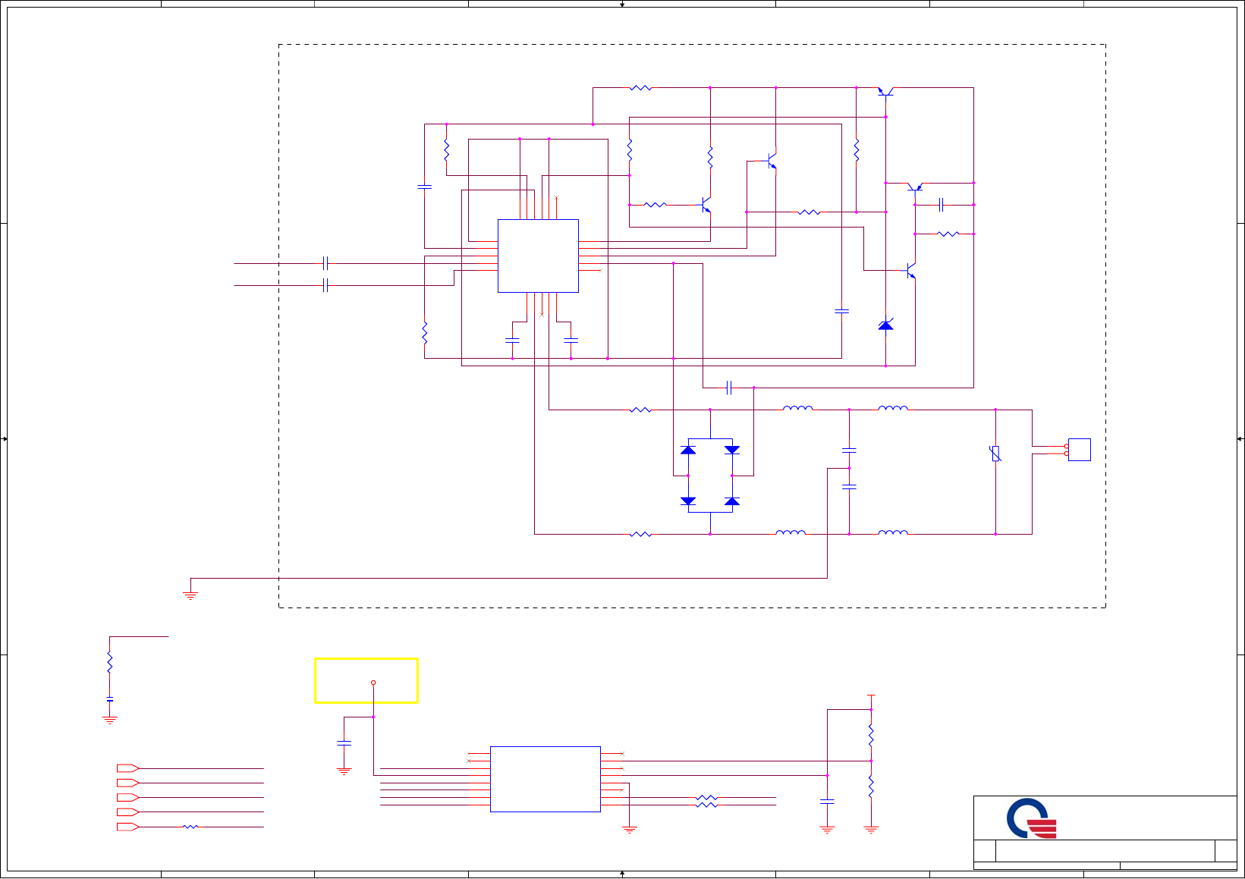Select the upper resistor of the voltage divider
The height and width of the screenshot is (879, 1245).
[x=871, y=735]
